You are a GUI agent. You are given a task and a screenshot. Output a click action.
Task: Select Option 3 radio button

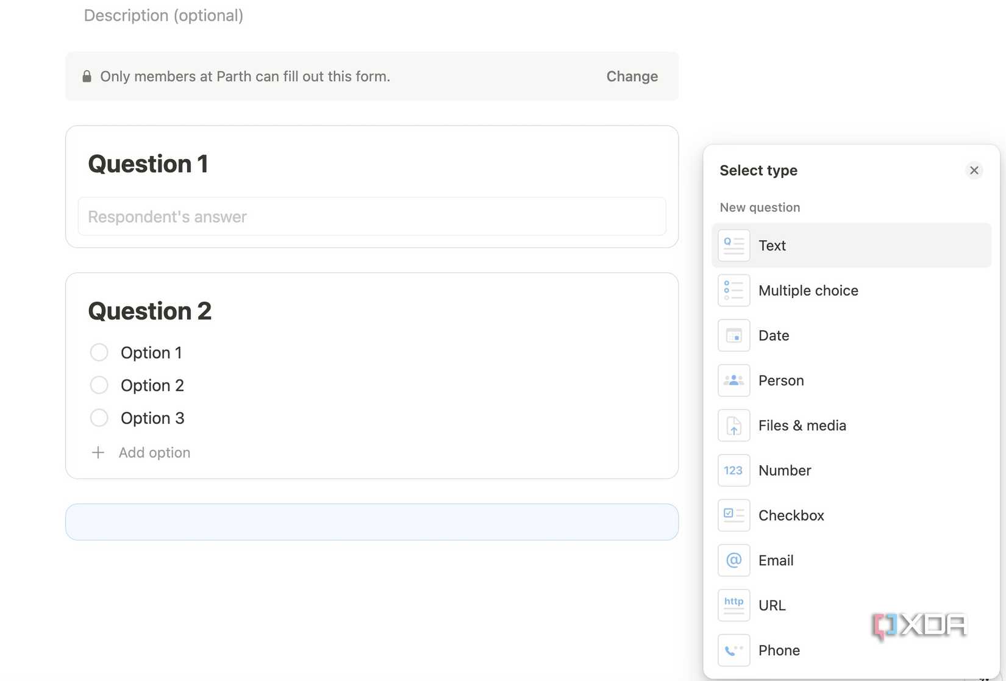(x=99, y=418)
